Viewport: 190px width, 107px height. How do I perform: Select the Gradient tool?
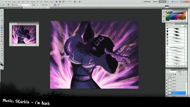click(2, 37)
